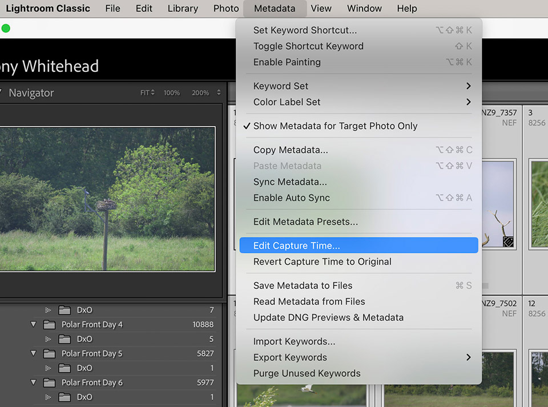Select Toggle Shortcut Keyword
Viewport: 548px width, 407px height.
[359, 46]
